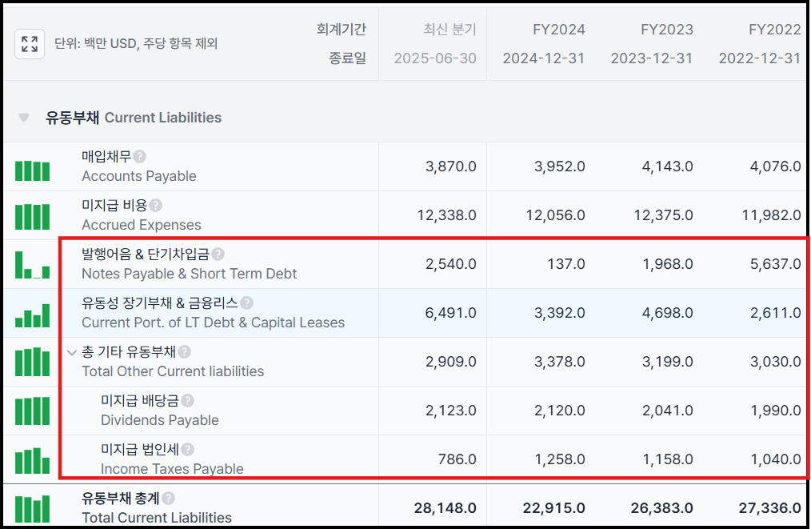Viewport: 811px width, 529px height.
Task: Click LT Debt latest quarter value 6,491.0
Action: click(450, 313)
